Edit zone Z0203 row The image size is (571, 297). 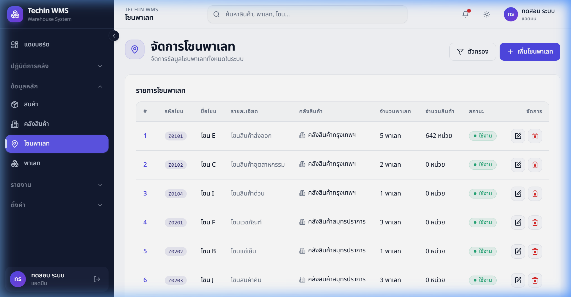(x=518, y=280)
